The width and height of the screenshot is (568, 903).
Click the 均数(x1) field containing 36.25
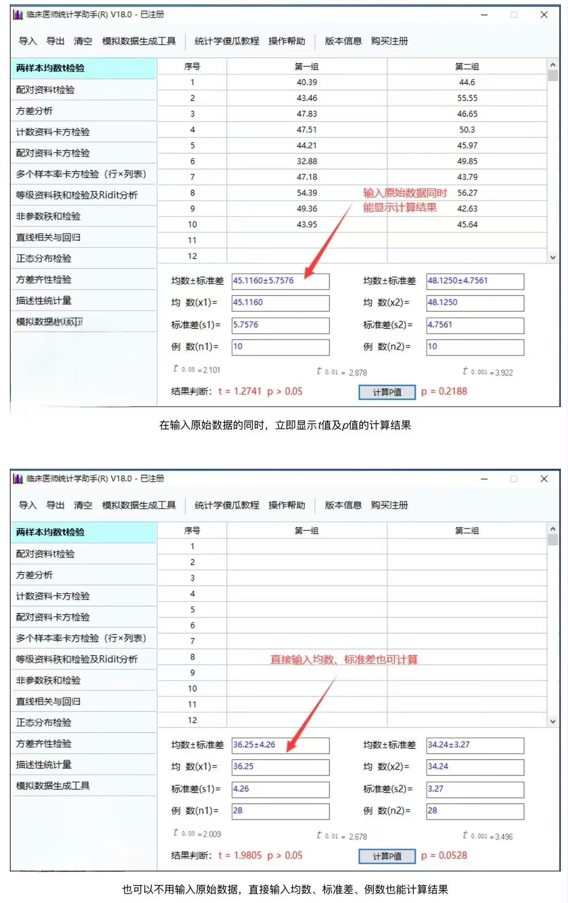(x=280, y=767)
